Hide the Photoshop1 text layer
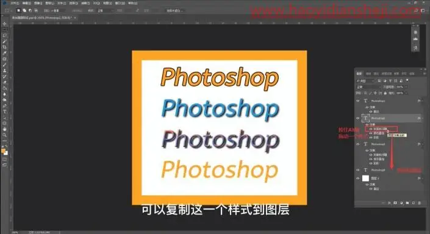This screenshot has width=430, height=234. pos(358,101)
